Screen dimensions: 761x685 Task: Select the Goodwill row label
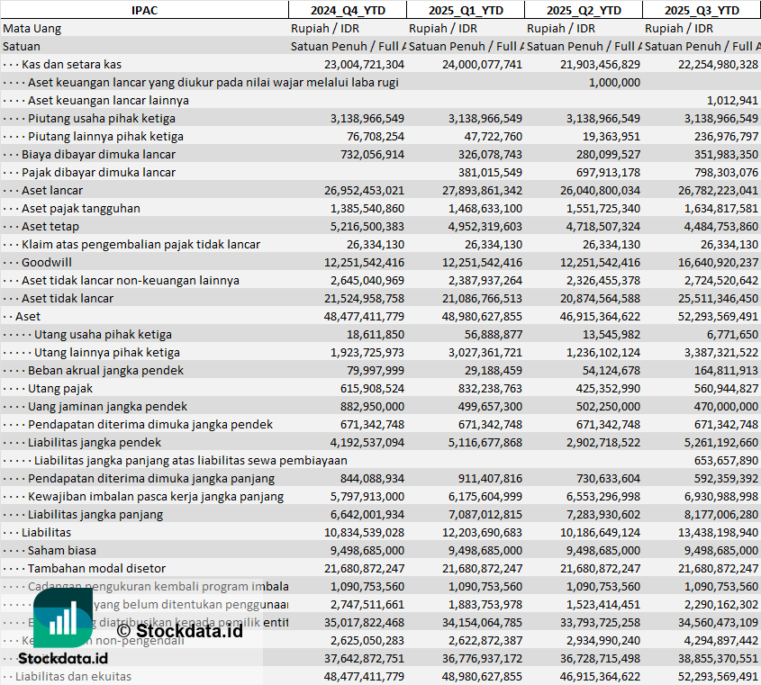[47, 262]
